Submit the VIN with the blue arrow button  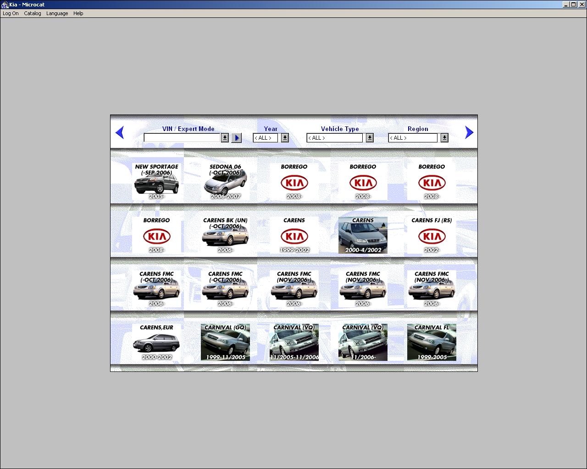237,138
